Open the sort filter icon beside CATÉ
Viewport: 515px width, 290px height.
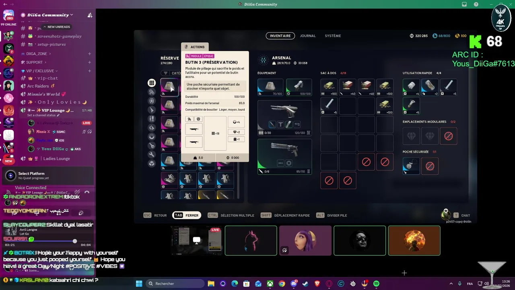coord(165,73)
